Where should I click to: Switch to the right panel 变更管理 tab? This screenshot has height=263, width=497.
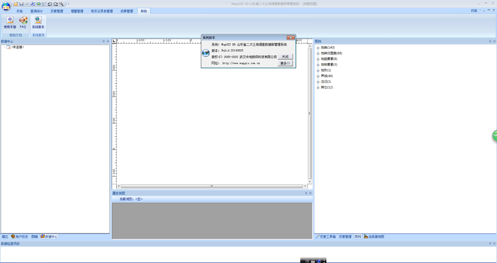(345, 237)
